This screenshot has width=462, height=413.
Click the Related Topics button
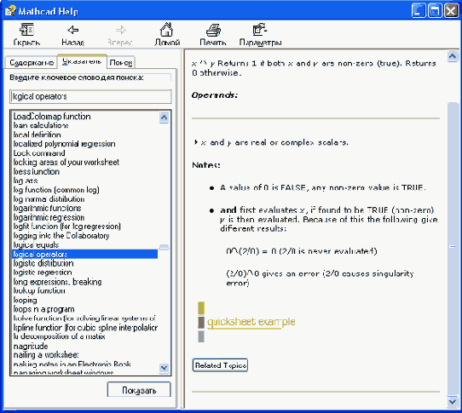coord(220,365)
